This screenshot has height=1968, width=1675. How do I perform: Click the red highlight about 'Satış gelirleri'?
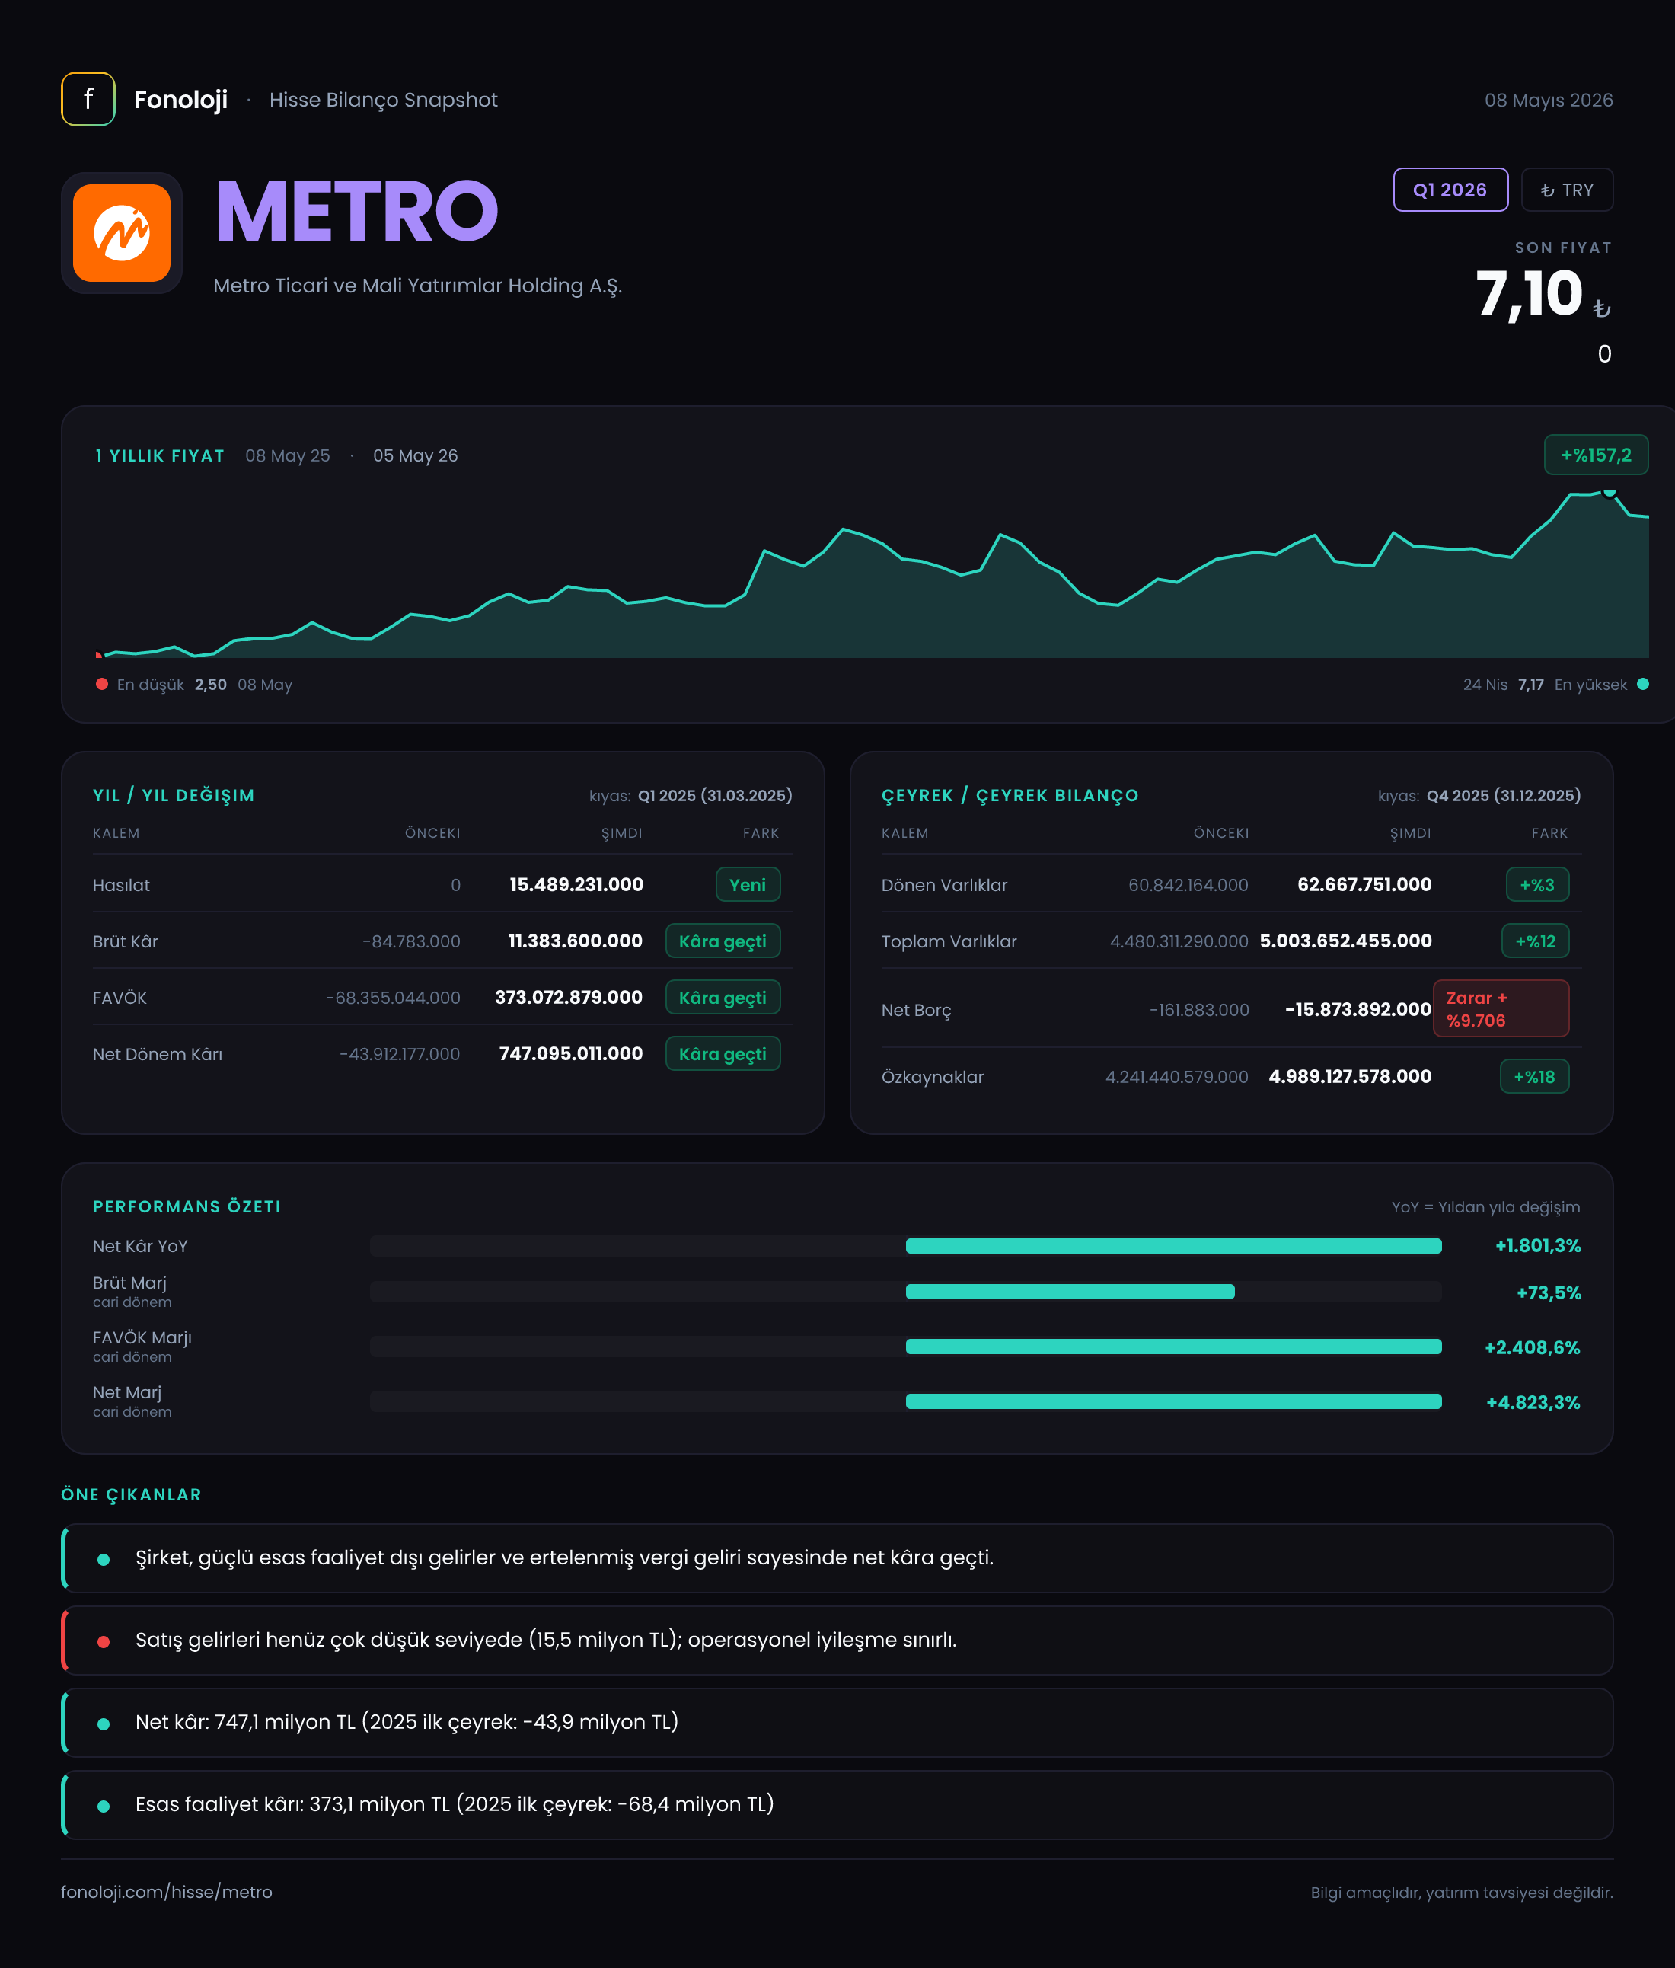837,1641
